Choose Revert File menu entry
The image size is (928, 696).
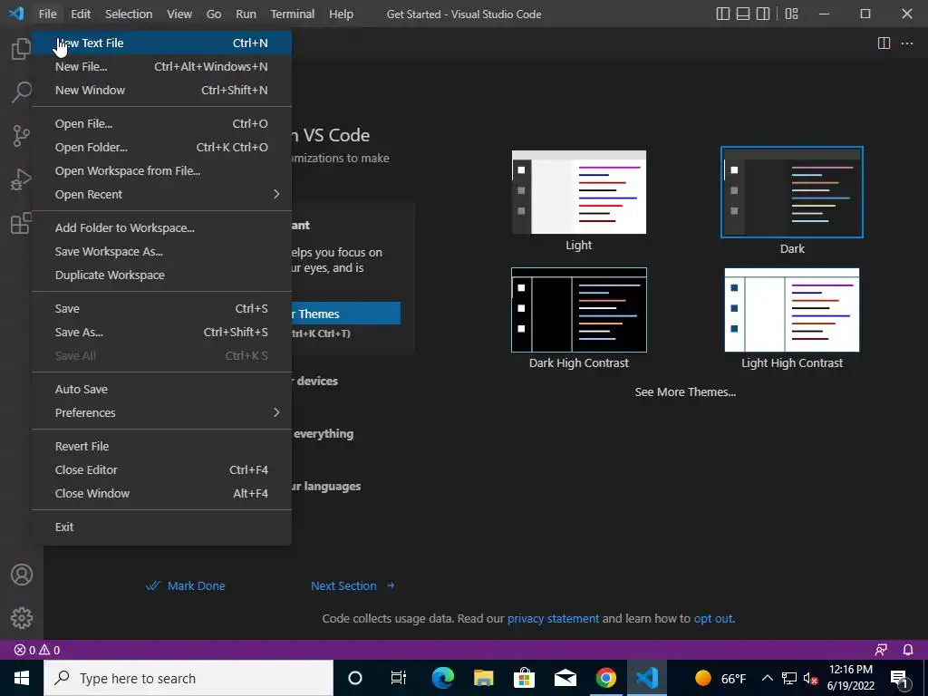coord(161,446)
